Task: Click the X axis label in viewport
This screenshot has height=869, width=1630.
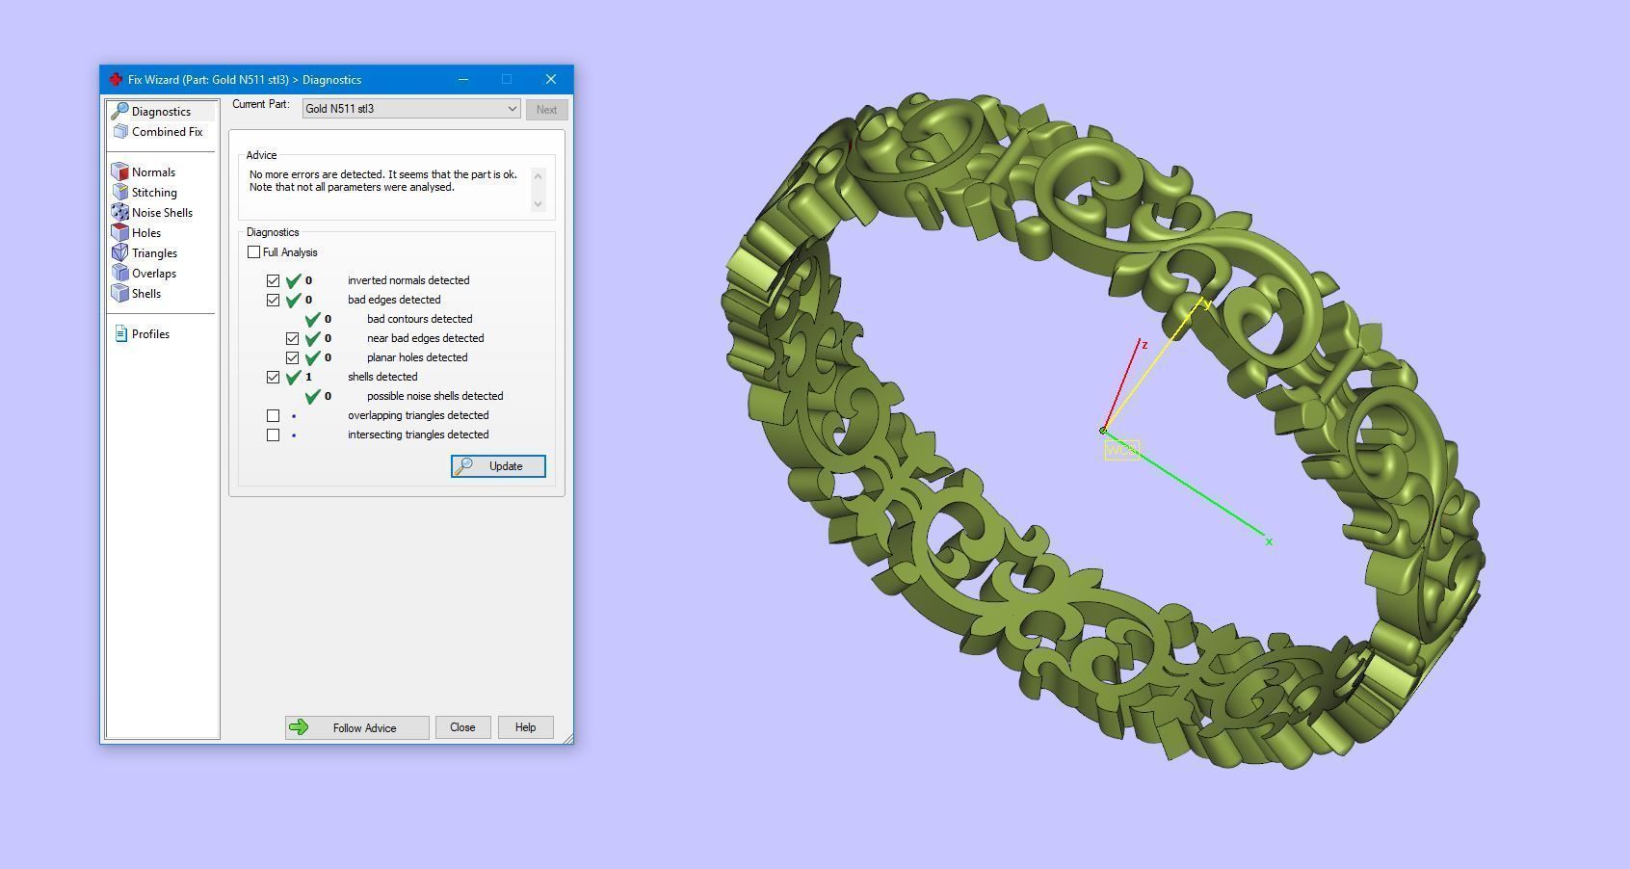Action: [1269, 541]
